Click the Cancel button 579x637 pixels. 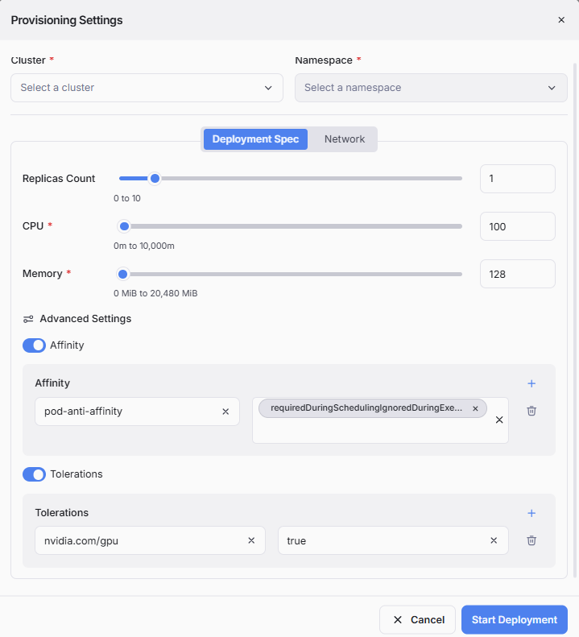(x=417, y=619)
